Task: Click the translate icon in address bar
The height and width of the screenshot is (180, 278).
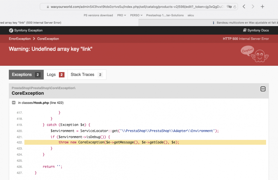Action: [229, 7]
